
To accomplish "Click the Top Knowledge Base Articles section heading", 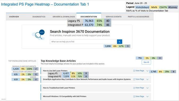I will pos(58,61).
